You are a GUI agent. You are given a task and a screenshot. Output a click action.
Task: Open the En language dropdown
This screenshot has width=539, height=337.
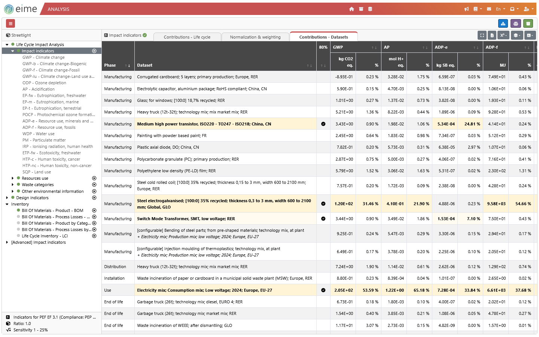[x=500, y=9]
